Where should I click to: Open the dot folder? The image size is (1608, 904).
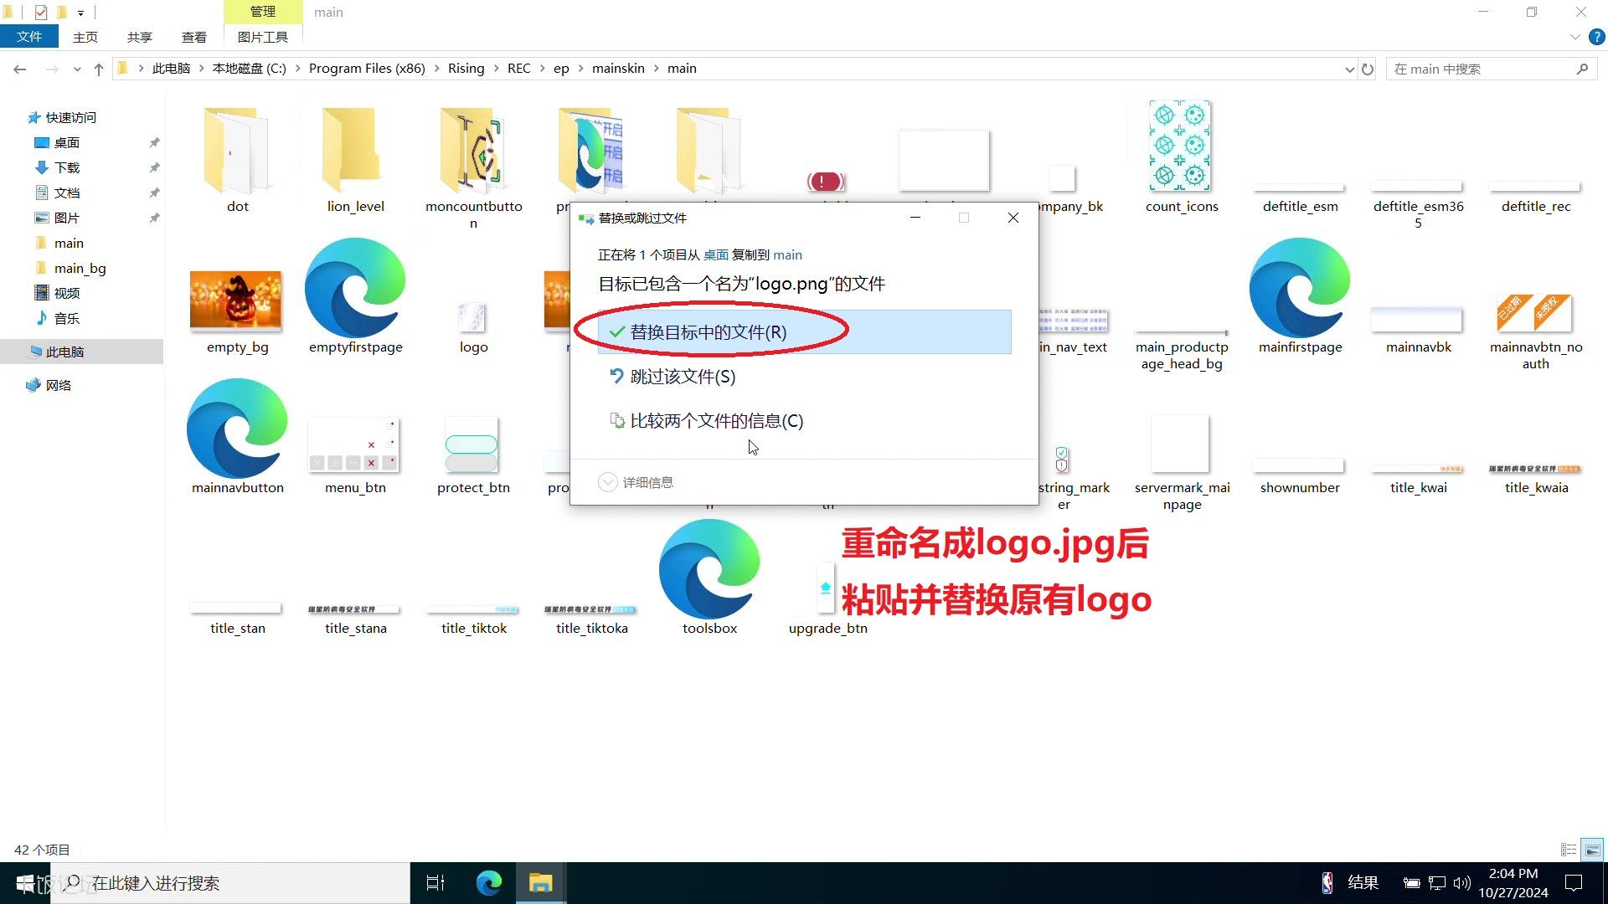237,159
